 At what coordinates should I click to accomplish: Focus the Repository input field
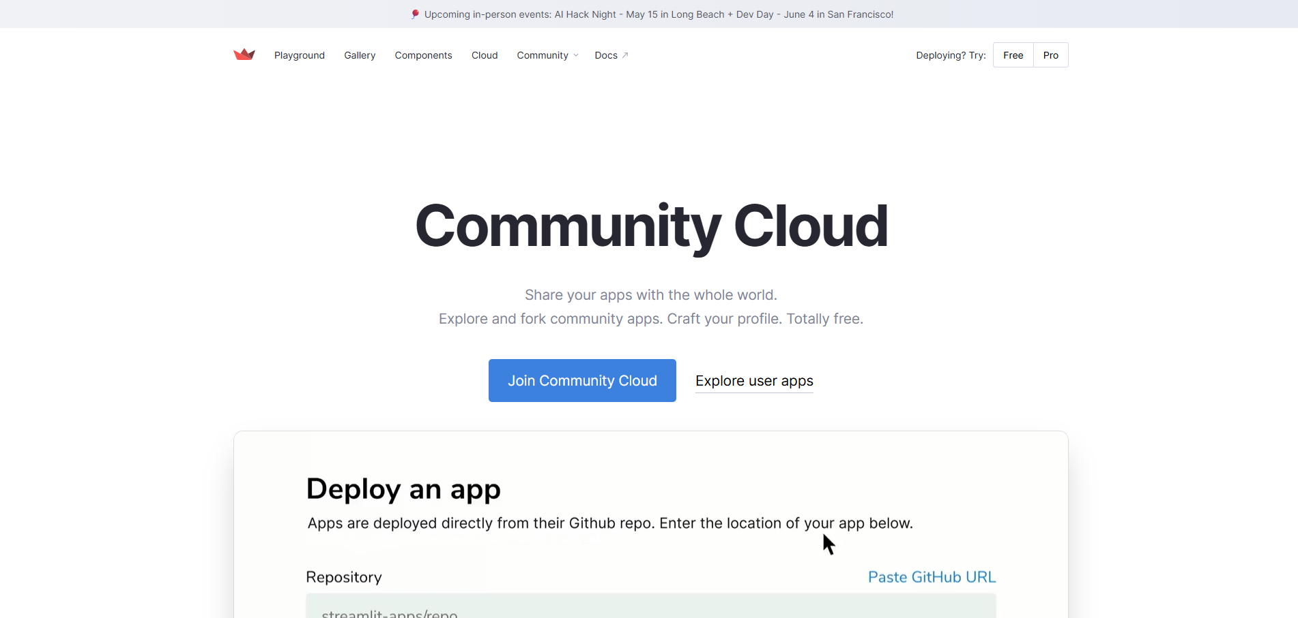651,606
